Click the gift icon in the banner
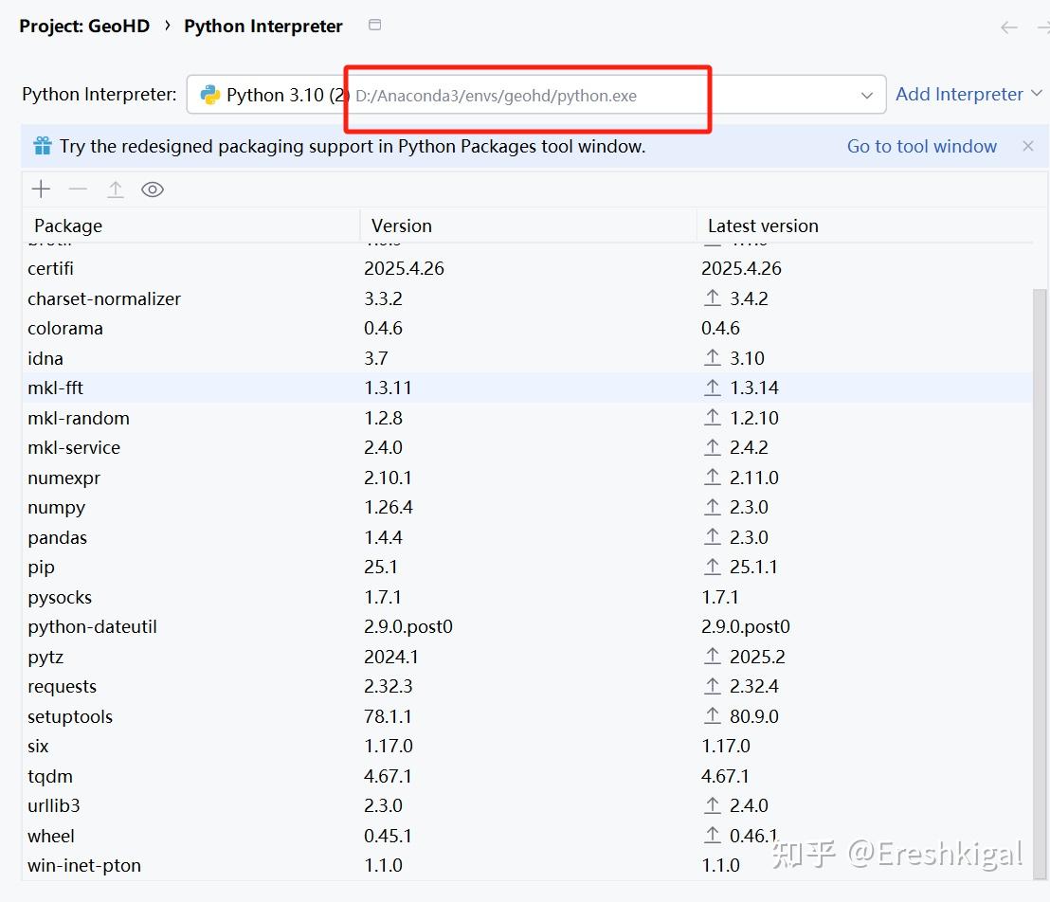Screen dimensions: 1050x902 pyautogui.click(x=43, y=147)
